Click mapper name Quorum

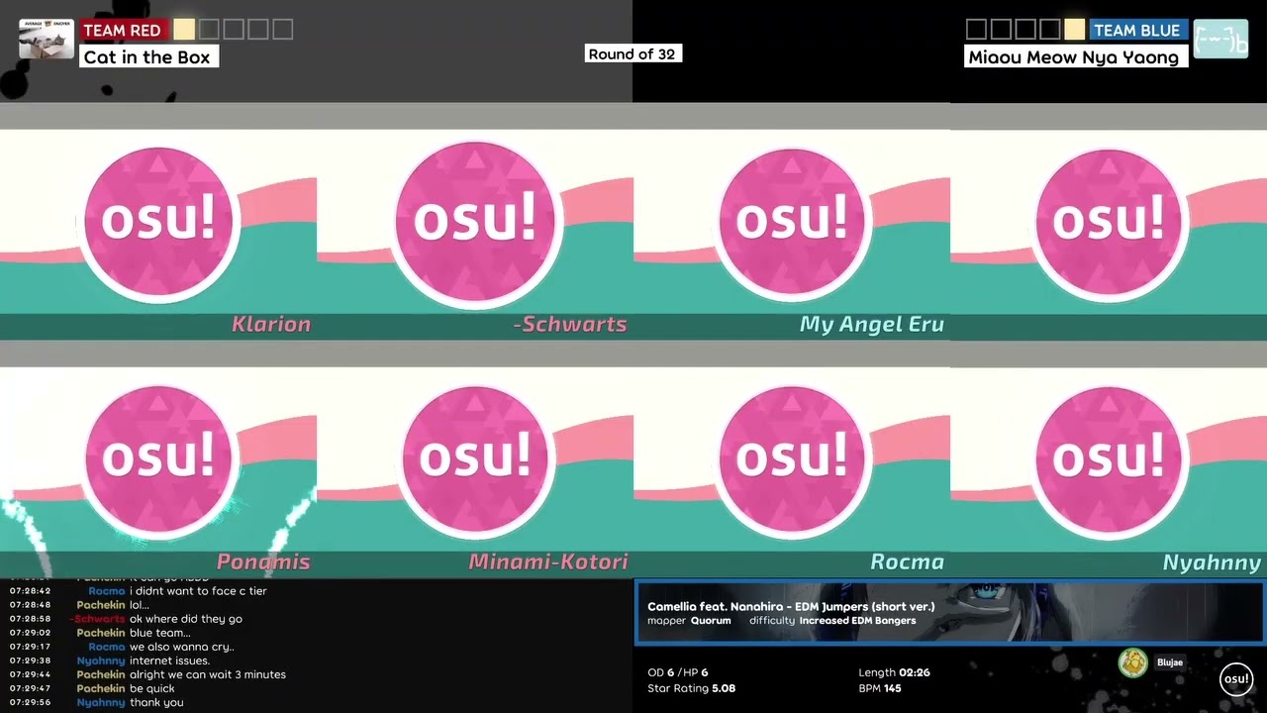coord(711,621)
